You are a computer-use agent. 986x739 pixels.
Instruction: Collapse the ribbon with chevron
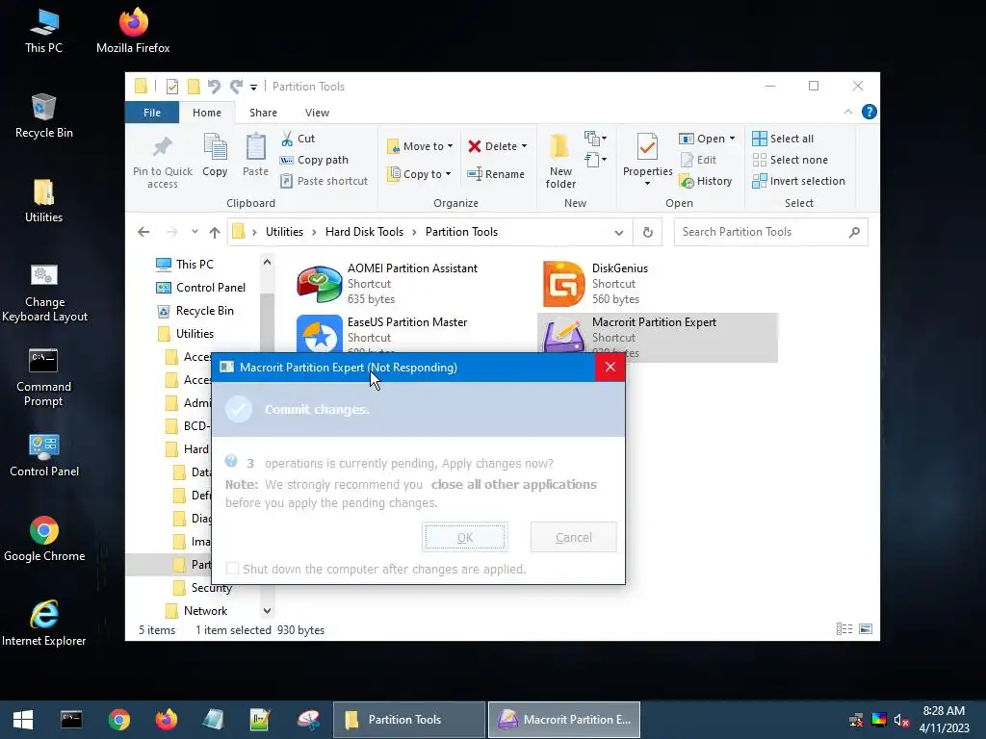click(847, 112)
